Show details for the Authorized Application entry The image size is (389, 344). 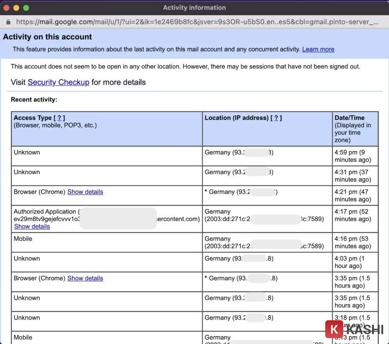32,226
